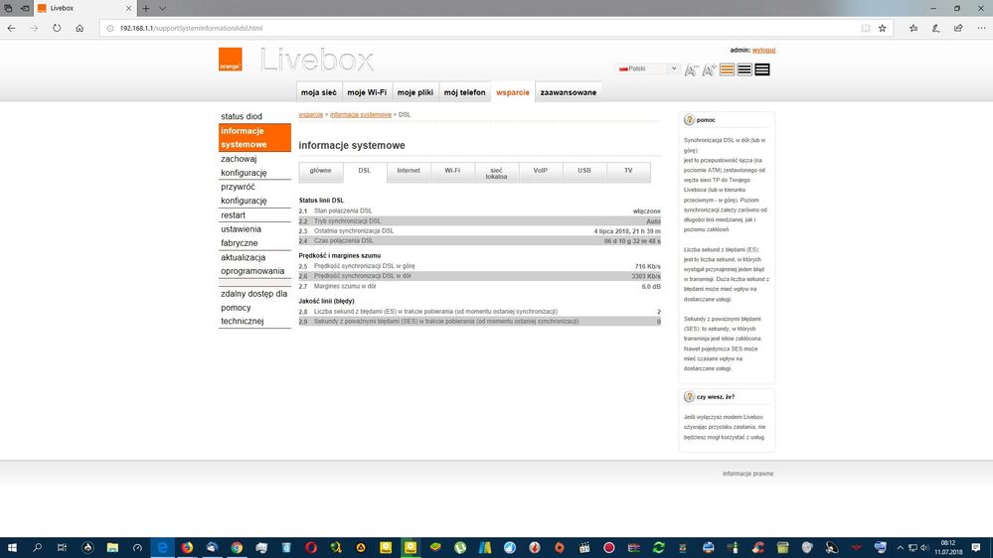
Task: Open Firefox from the taskbar
Action: pyautogui.click(x=187, y=548)
